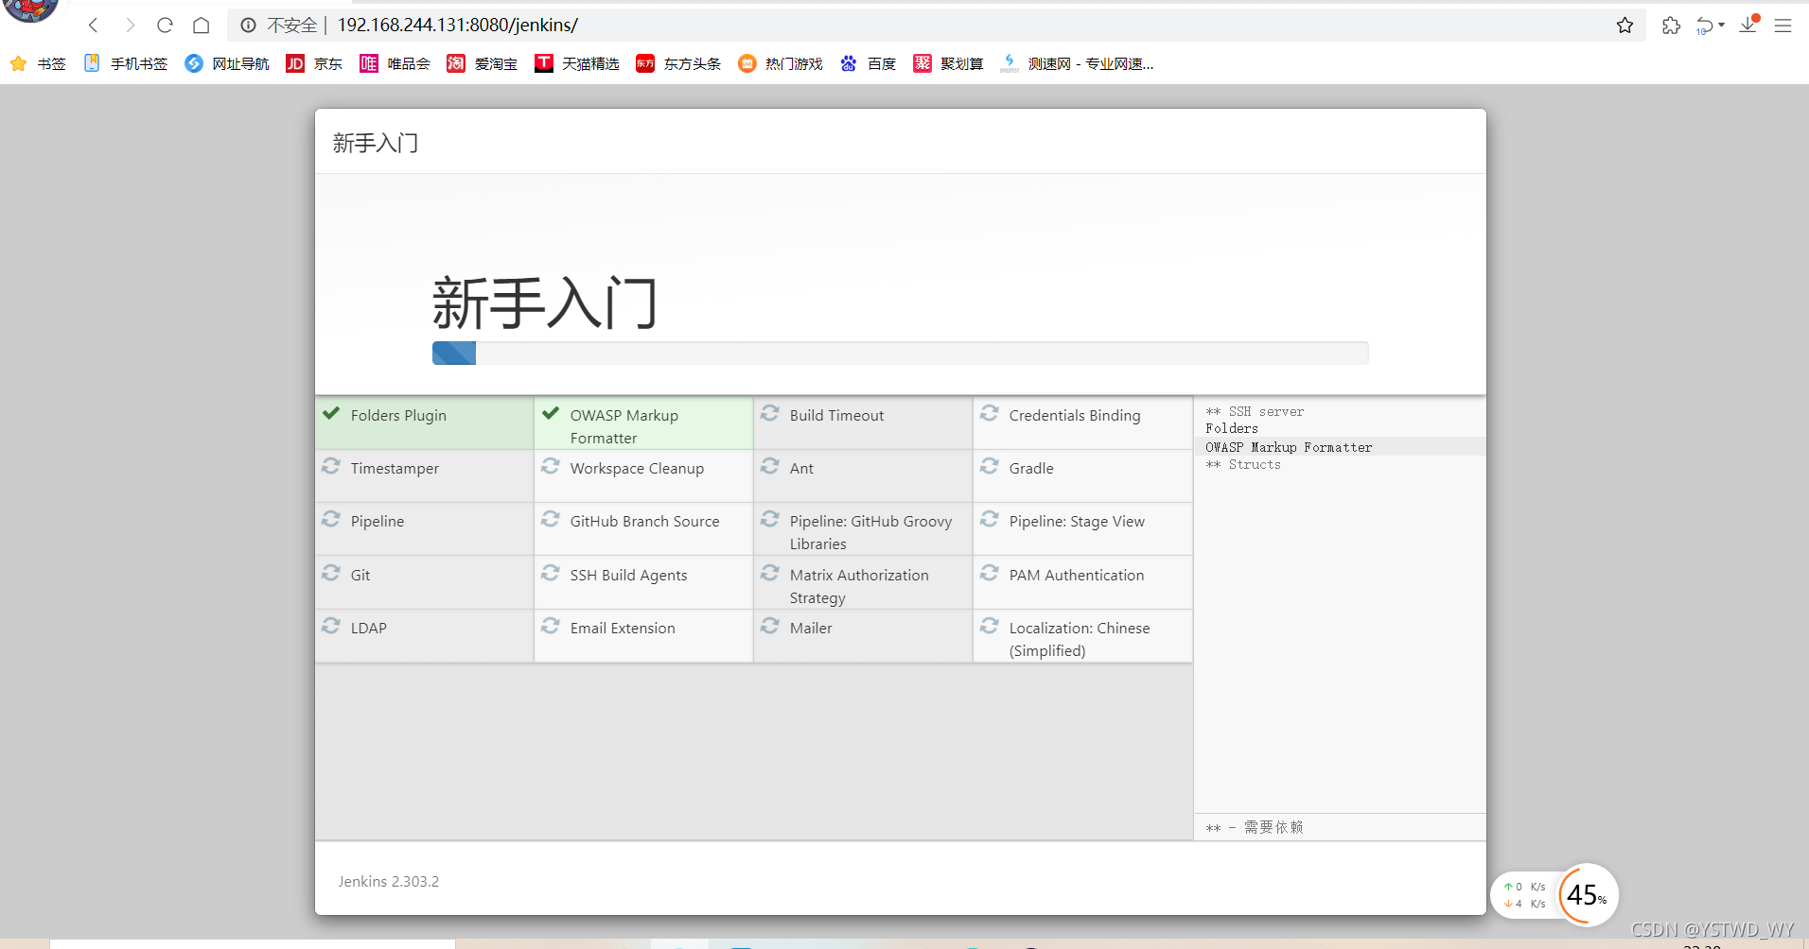Select the 'Folders Plugin' text
Screen dimensions: 1809x949
pyautogui.click(x=398, y=416)
